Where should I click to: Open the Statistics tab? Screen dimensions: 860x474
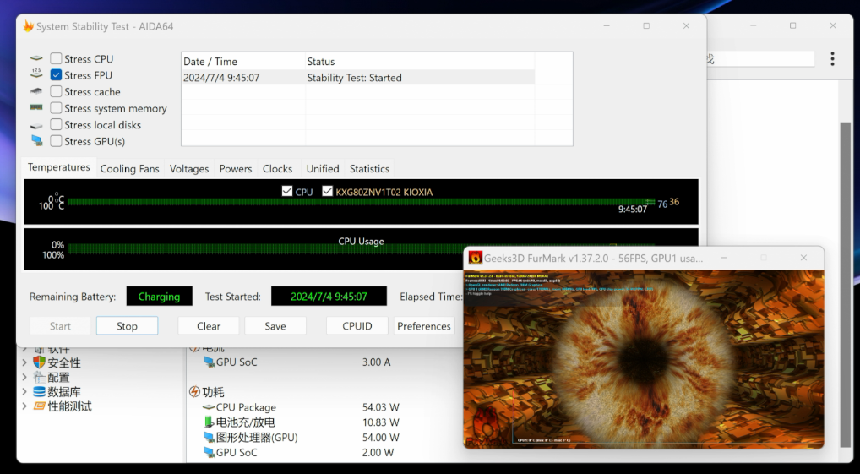[x=369, y=169]
